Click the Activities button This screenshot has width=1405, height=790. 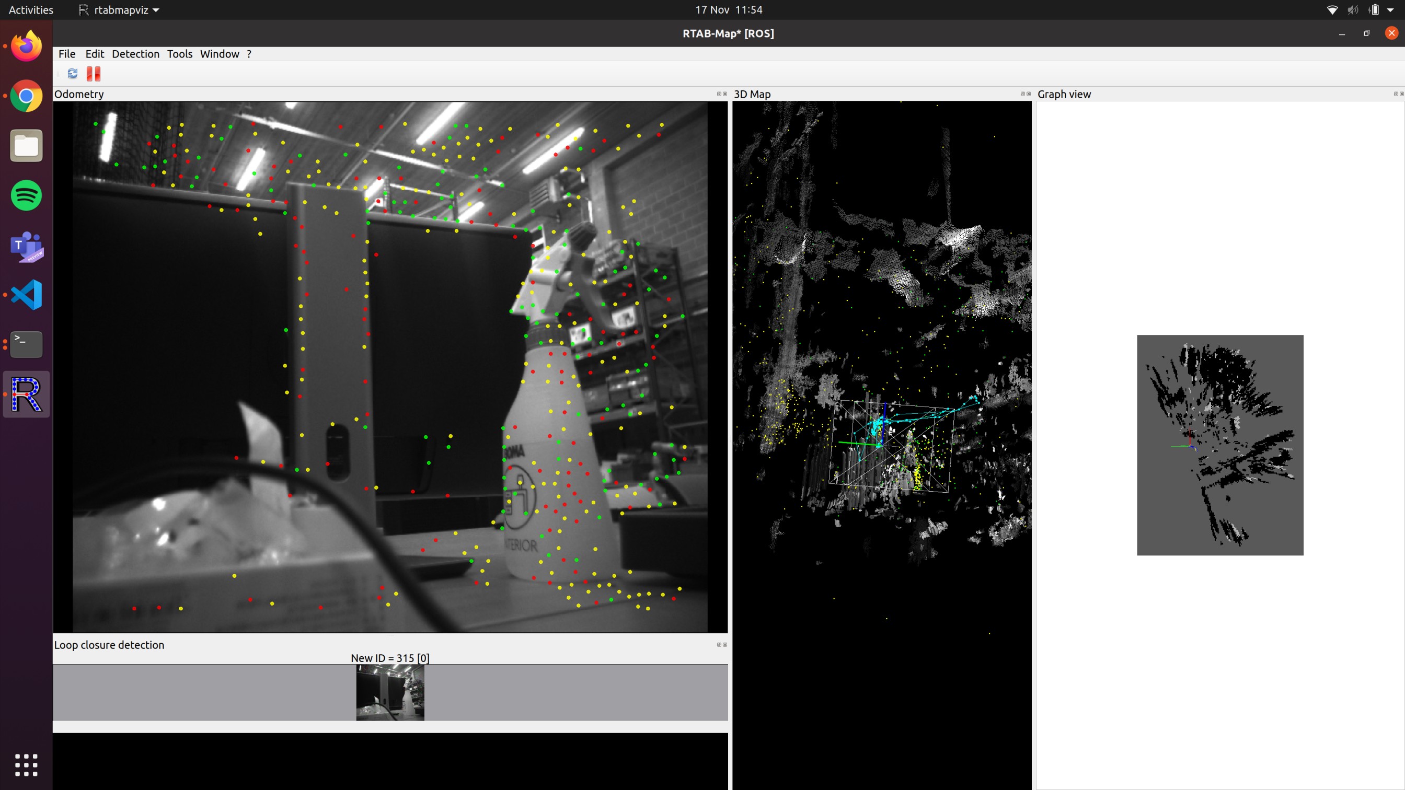coord(30,10)
